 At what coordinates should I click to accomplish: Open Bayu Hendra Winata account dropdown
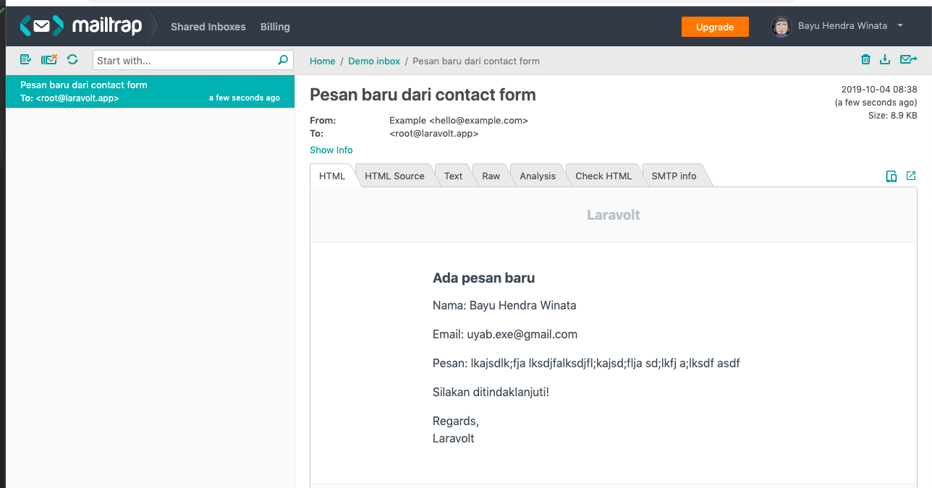coord(837,27)
